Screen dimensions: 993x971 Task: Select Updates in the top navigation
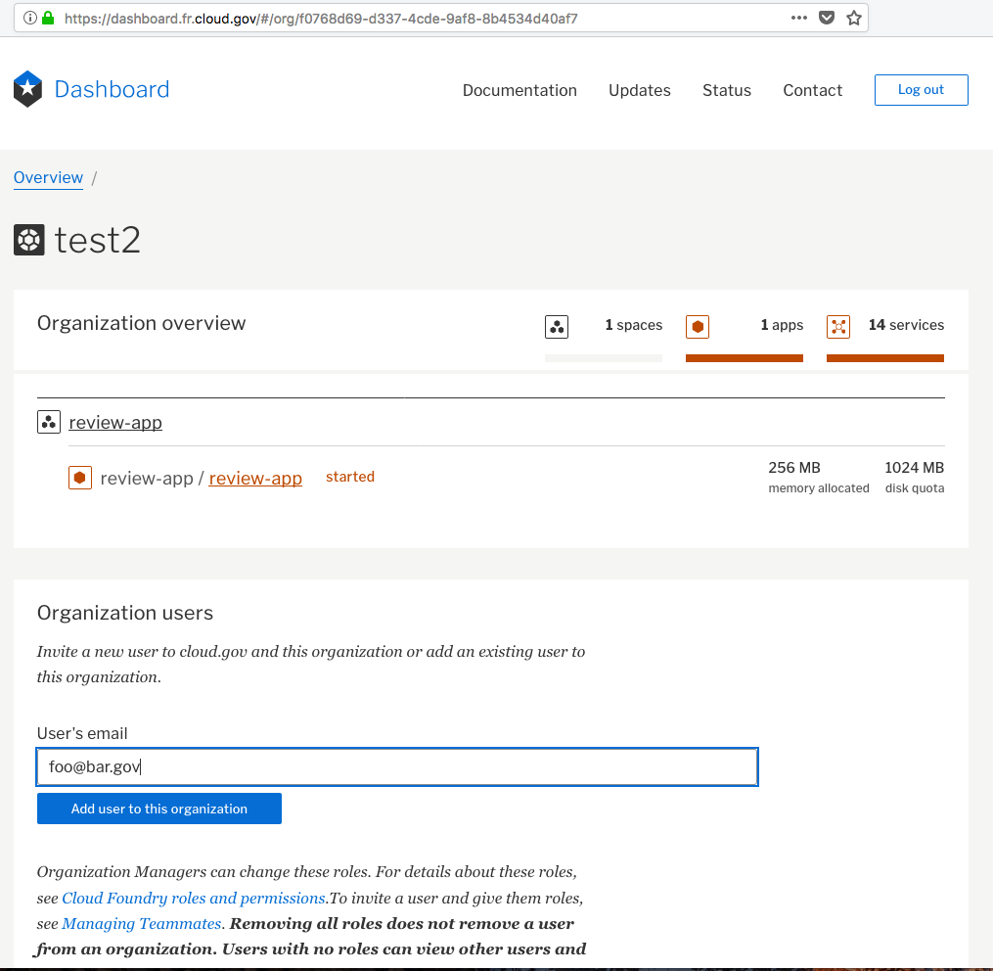click(639, 90)
